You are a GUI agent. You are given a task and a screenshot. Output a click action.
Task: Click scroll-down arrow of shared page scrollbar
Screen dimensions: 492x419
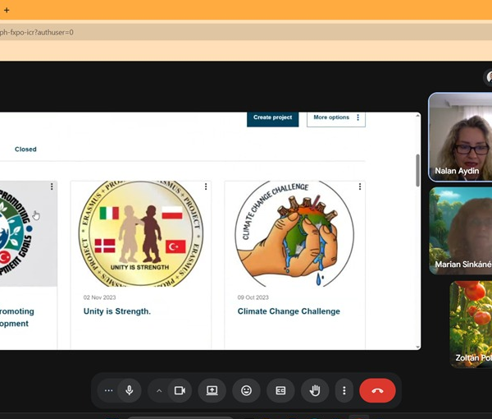point(417,347)
